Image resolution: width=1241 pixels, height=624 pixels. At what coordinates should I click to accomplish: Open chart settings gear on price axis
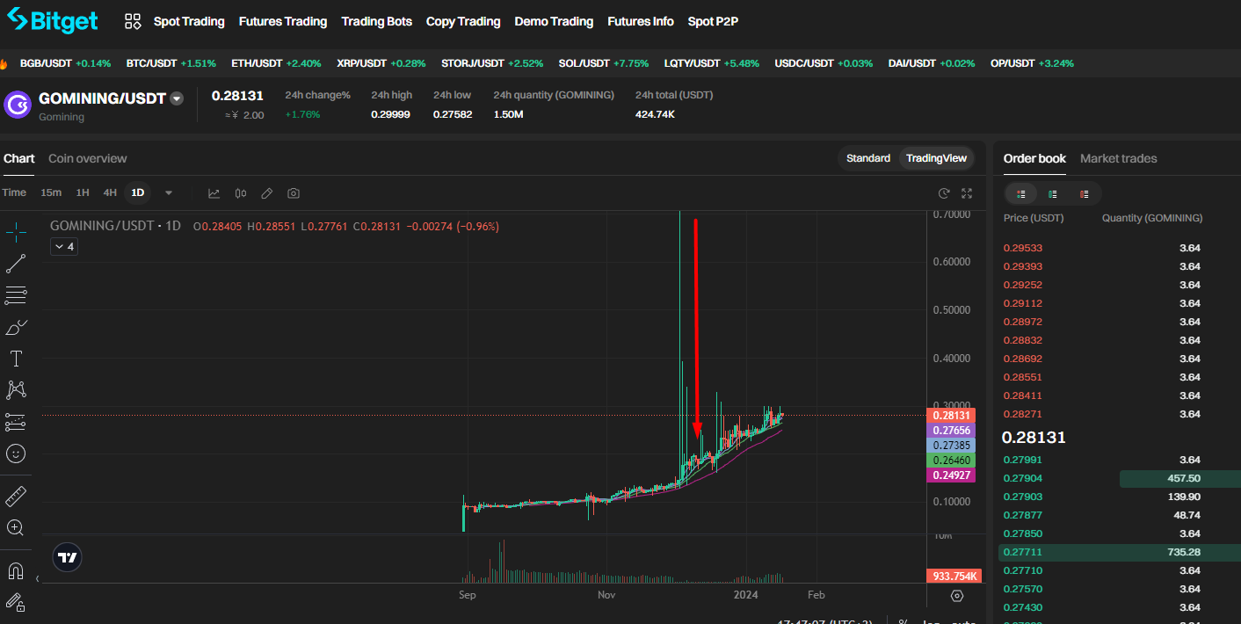point(957,596)
